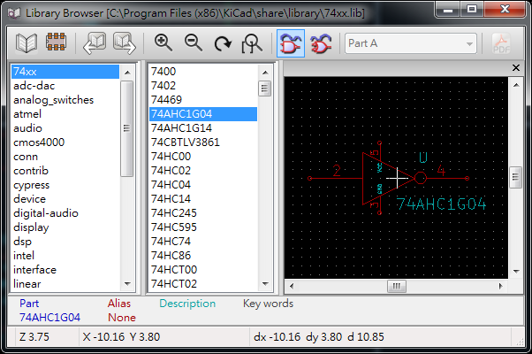Click the select part icon
Screen dimensions: 532x354
coord(57,43)
